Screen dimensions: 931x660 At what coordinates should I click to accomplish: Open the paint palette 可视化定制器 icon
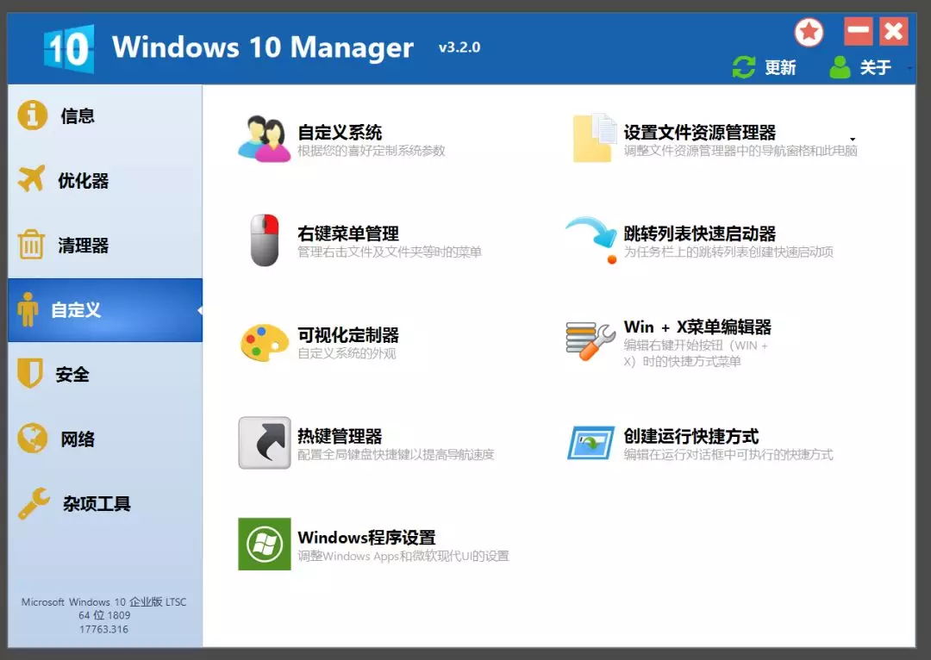point(265,342)
